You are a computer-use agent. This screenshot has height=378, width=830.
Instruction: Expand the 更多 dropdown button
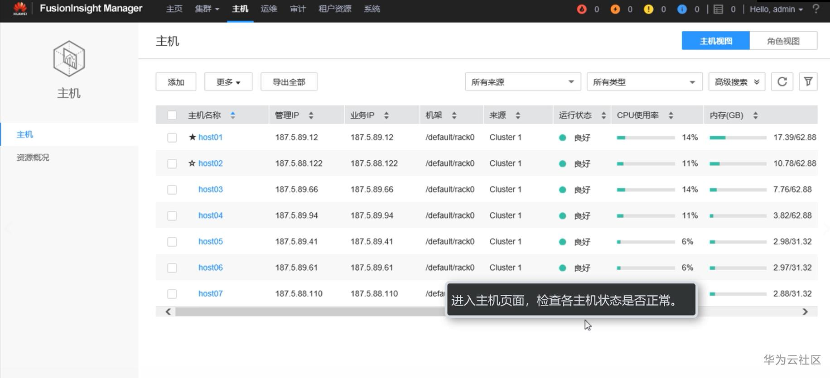(x=228, y=82)
